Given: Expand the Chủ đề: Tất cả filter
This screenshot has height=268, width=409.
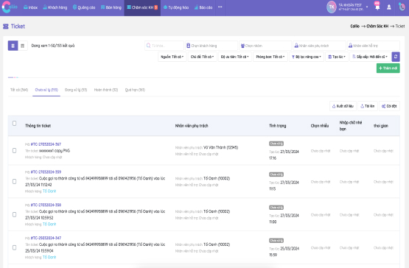Looking at the screenshot, I should click(x=203, y=57).
